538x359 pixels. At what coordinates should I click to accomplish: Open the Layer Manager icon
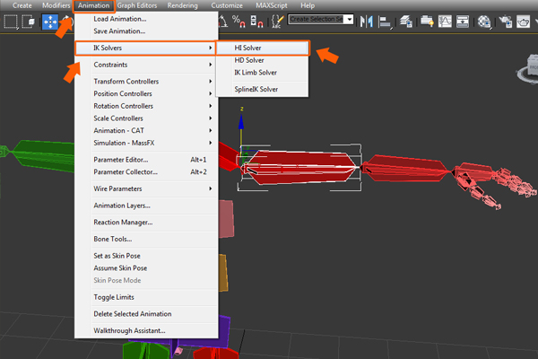(x=406, y=22)
